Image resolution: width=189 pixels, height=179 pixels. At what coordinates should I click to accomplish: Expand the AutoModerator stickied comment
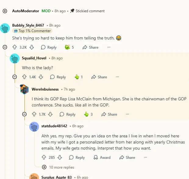(5, 11)
